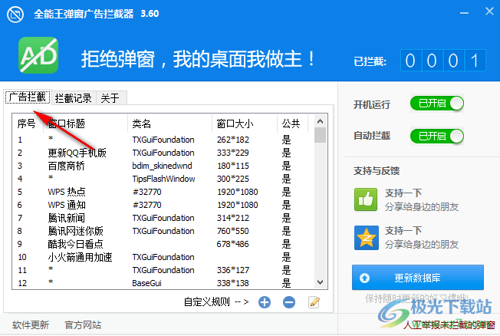Select the 更新QQ手机版 rule row
The image size is (500, 336).
[163, 153]
